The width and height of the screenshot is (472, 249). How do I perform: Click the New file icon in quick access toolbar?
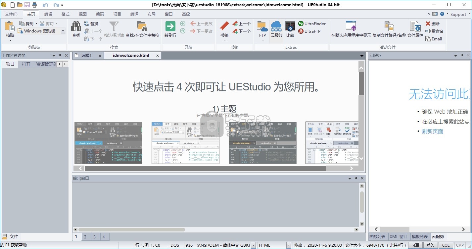(x=13, y=5)
